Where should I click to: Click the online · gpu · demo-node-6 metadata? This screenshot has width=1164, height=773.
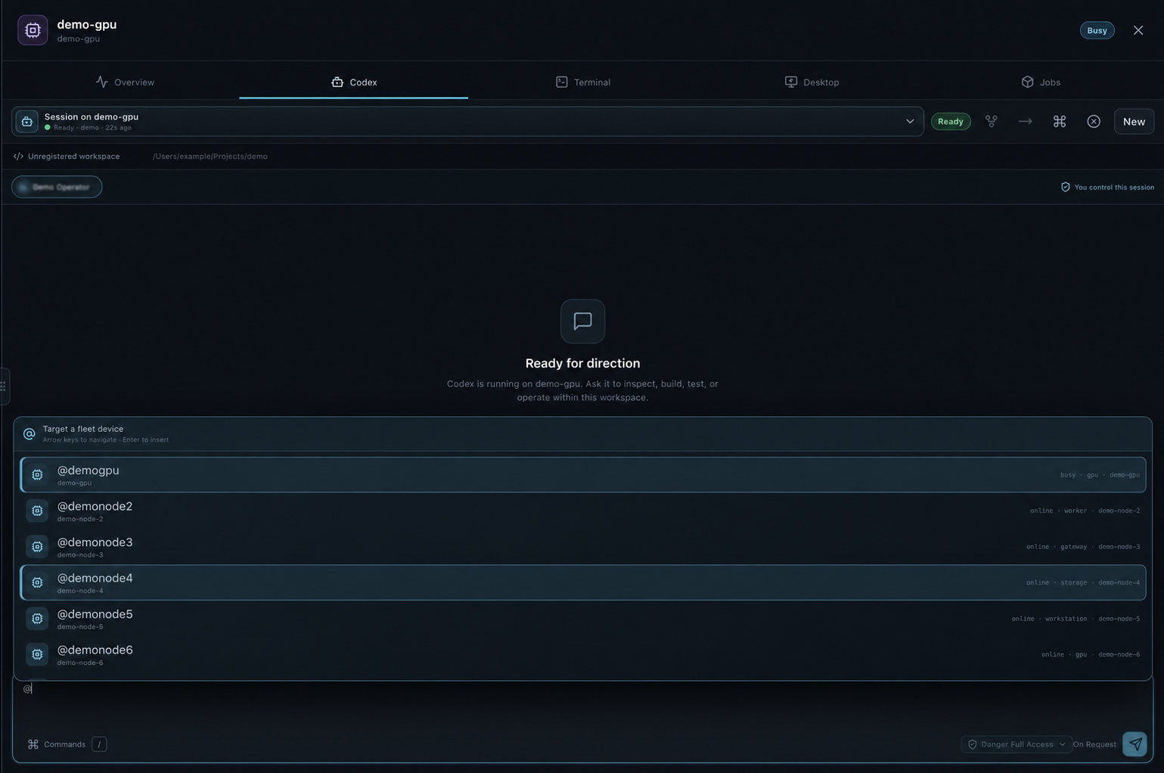[x=1091, y=654]
